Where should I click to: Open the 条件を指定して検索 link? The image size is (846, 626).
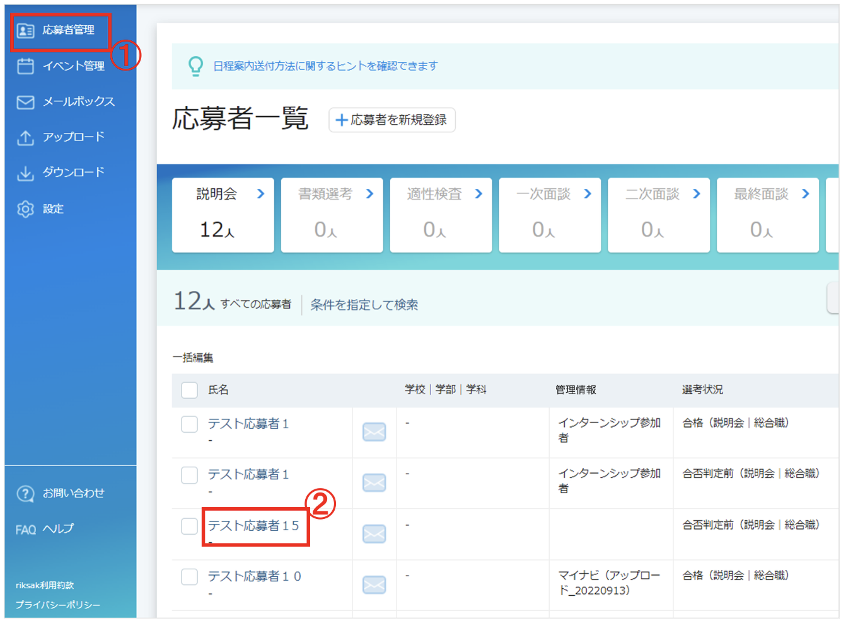pos(364,305)
